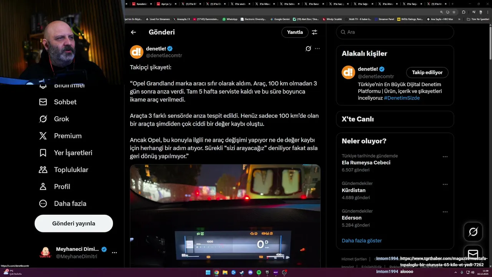The height and width of the screenshot is (277, 492).
Task: Click the volume icon in the system tray
Action: coord(473,272)
